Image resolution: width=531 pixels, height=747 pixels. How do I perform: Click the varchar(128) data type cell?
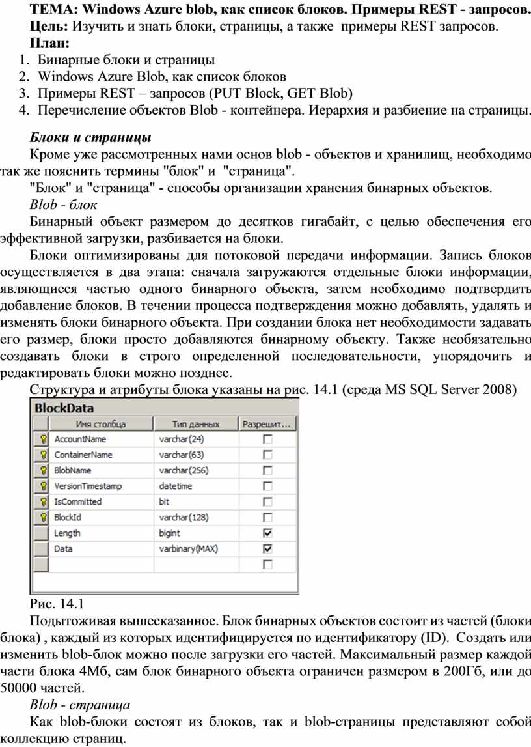(x=196, y=517)
